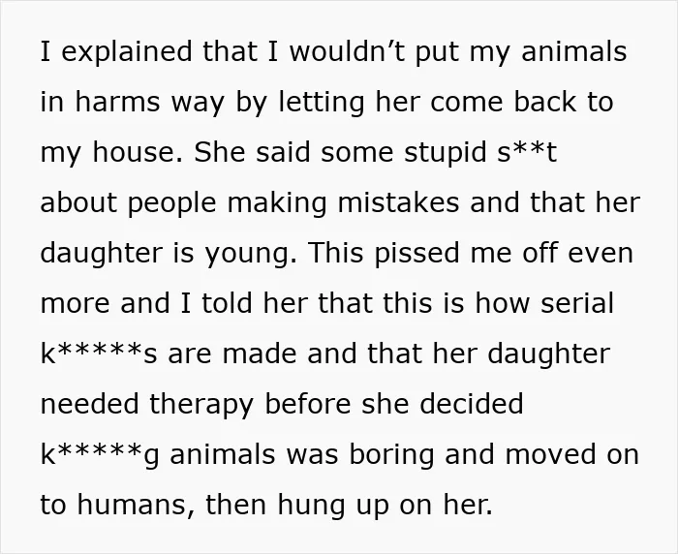Click the word 'serial' ending sixth line

click(x=577, y=303)
